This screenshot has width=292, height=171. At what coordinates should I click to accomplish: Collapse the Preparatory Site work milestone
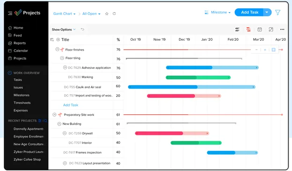point(54,114)
